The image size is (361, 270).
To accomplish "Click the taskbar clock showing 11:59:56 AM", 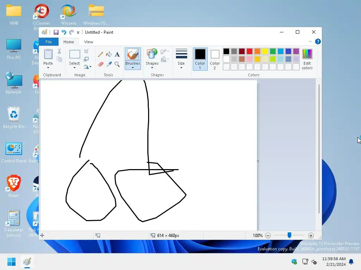I will [334, 259].
